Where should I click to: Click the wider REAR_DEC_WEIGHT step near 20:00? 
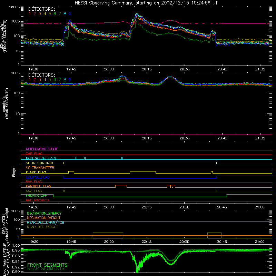pyautogui.click(x=108, y=235)
